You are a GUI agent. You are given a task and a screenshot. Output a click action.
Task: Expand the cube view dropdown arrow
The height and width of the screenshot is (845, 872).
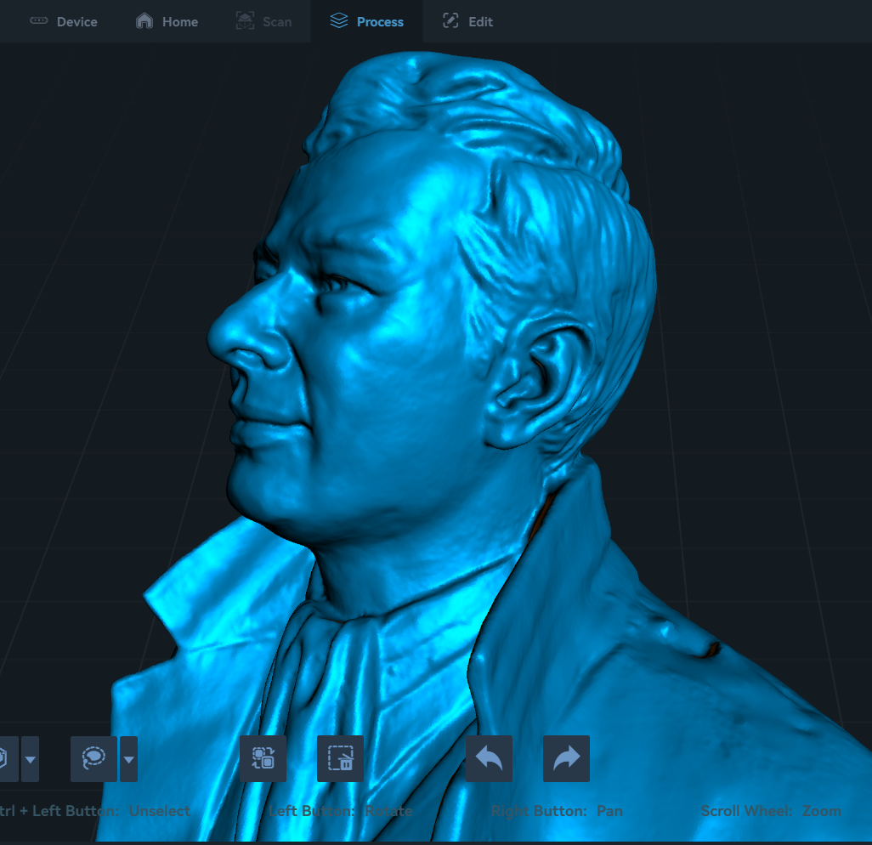tap(31, 758)
